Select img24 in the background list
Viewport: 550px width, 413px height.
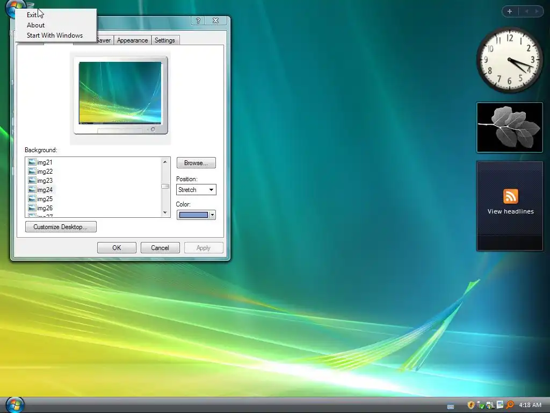(45, 189)
